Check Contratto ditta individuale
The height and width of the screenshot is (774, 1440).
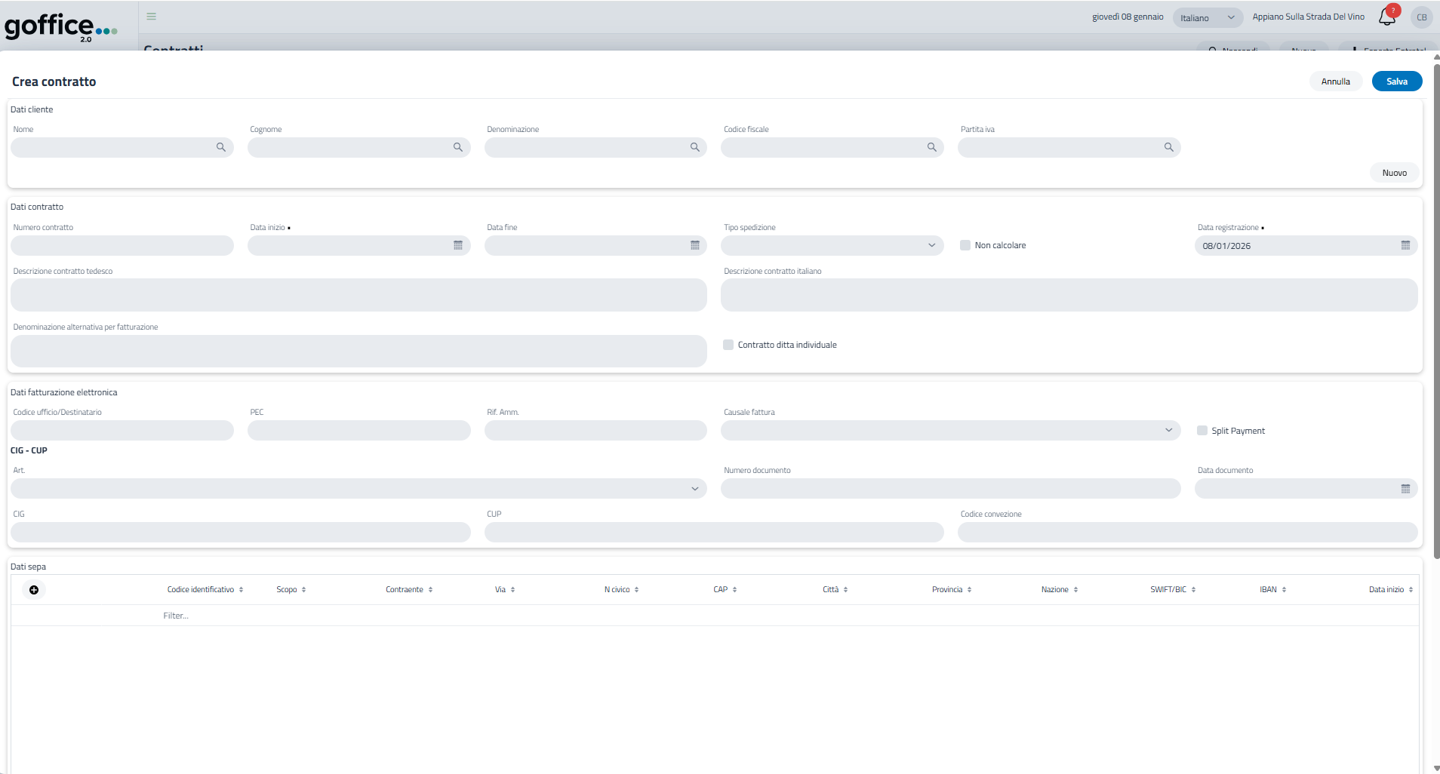728,346
